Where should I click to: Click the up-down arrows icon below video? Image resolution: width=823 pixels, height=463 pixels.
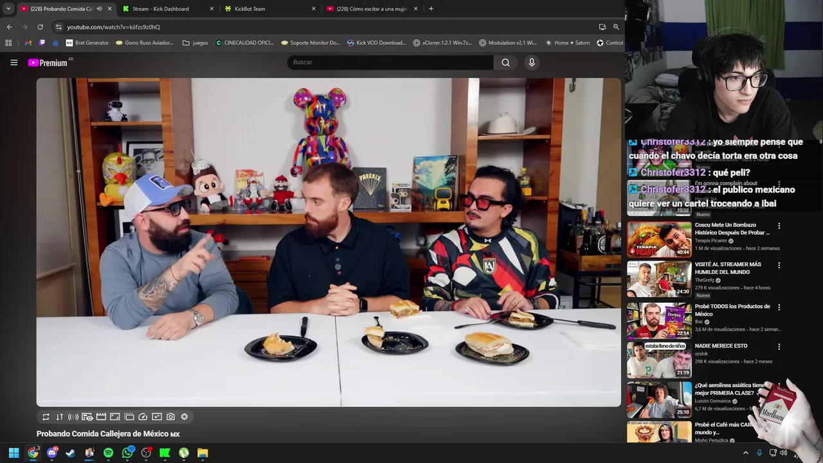pos(60,417)
